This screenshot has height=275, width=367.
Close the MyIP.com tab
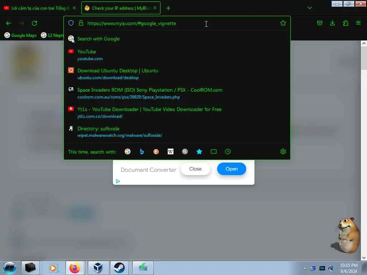155,8
